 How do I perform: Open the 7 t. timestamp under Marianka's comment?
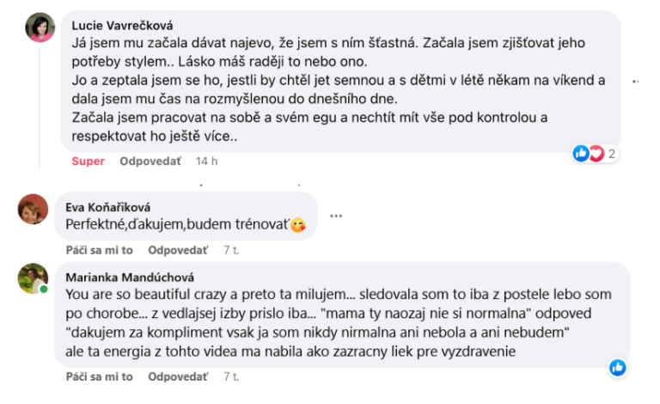click(230, 376)
